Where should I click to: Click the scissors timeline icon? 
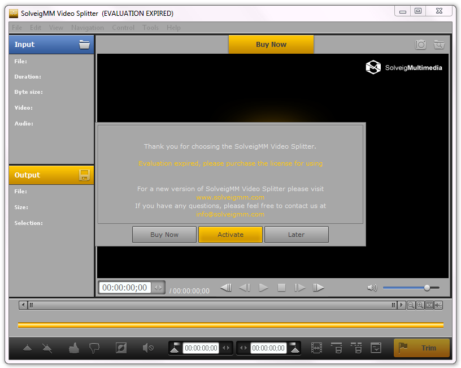click(438, 305)
